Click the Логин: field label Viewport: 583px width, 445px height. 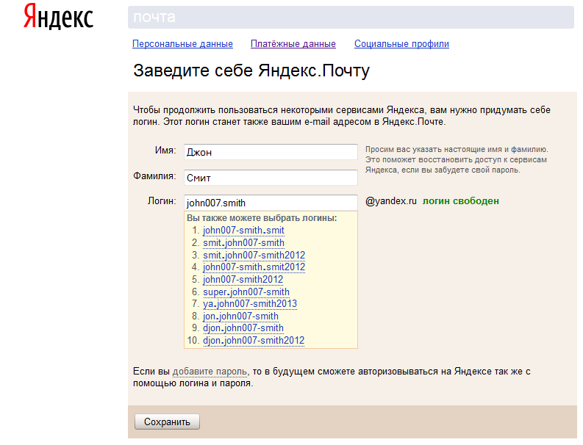(162, 201)
